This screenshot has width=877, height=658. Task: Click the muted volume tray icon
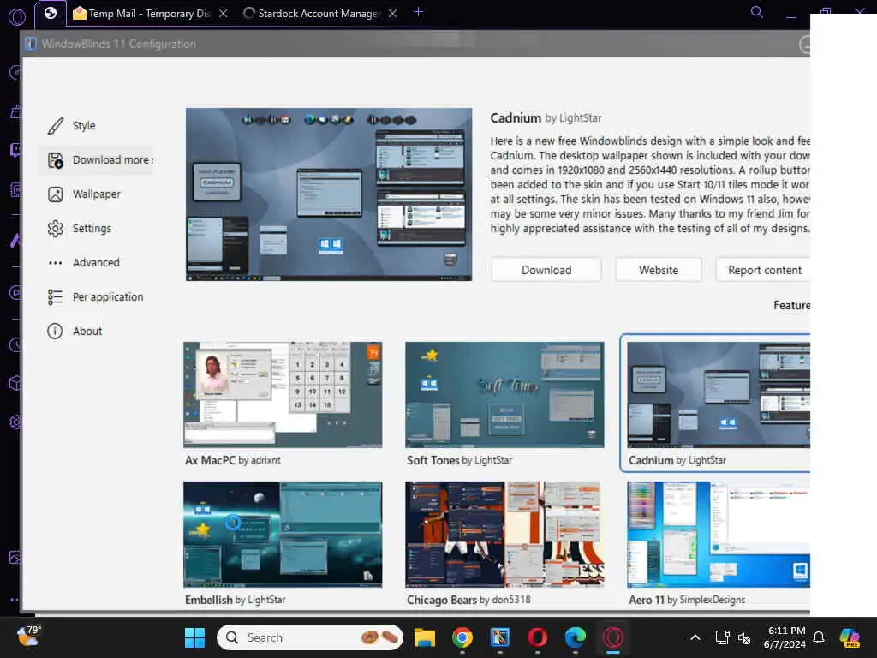pyautogui.click(x=744, y=637)
